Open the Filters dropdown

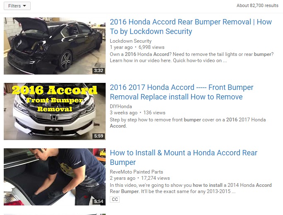(17, 6)
